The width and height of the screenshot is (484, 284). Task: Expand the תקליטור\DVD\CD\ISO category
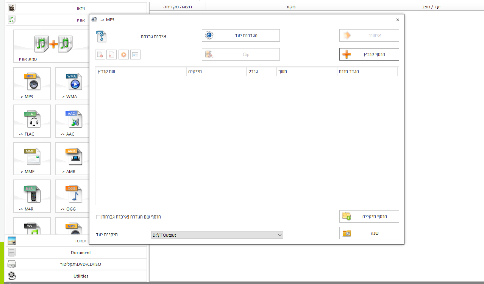tap(76, 264)
